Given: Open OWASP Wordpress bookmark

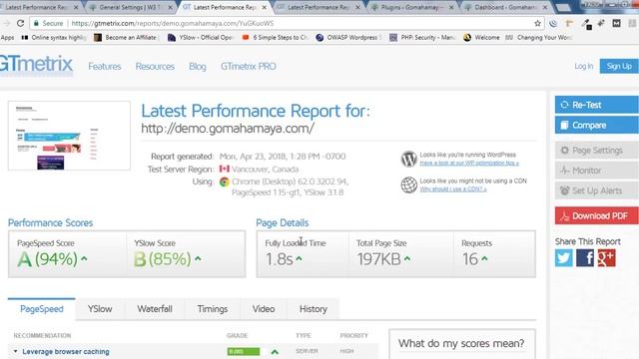Looking at the screenshot, I should pyautogui.click(x=348, y=38).
